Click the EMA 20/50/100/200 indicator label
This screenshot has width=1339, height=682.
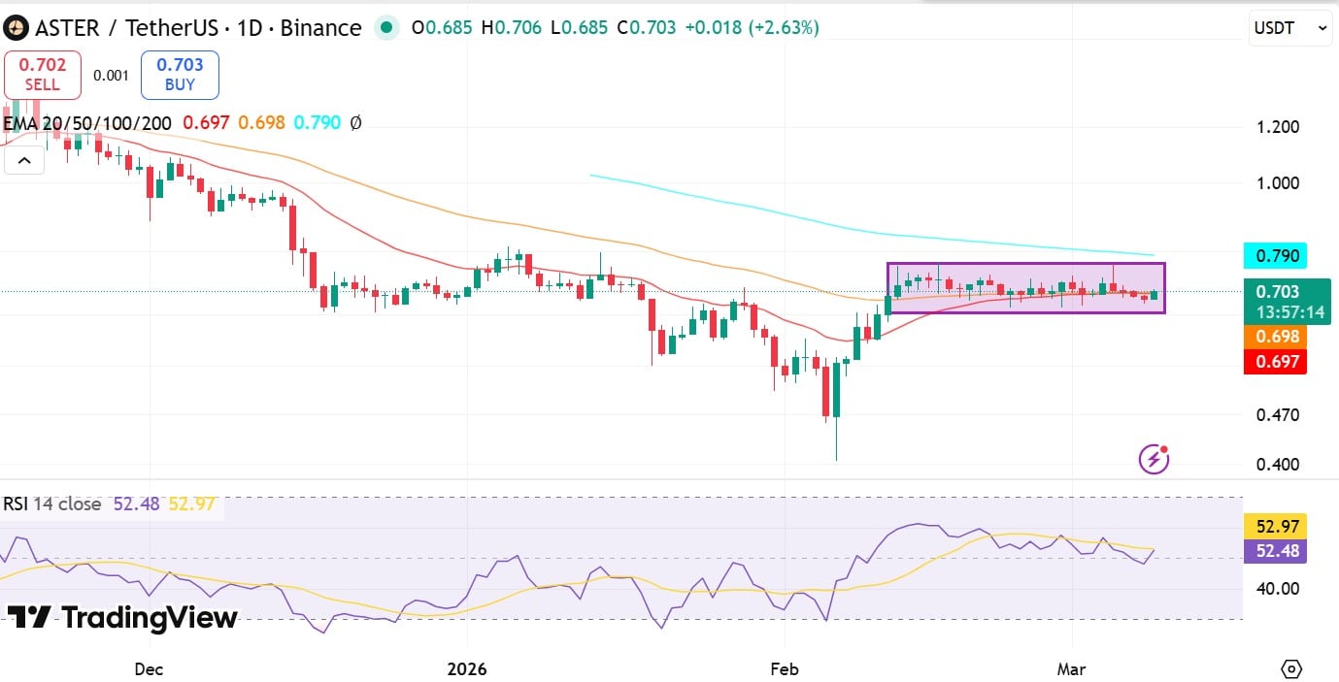tap(87, 123)
